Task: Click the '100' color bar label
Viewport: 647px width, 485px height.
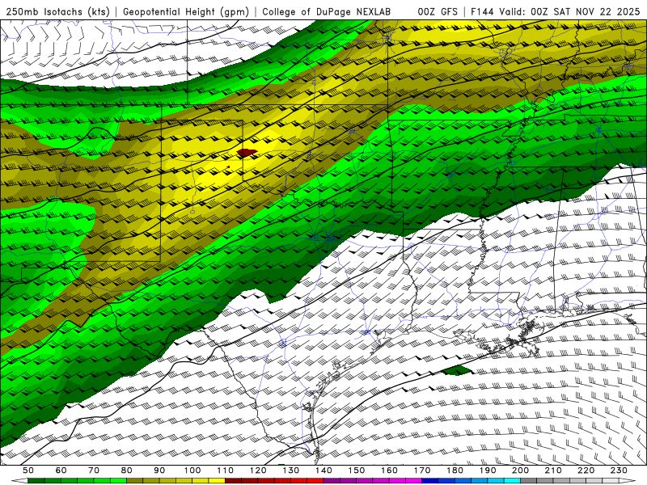Action: pos(192,470)
